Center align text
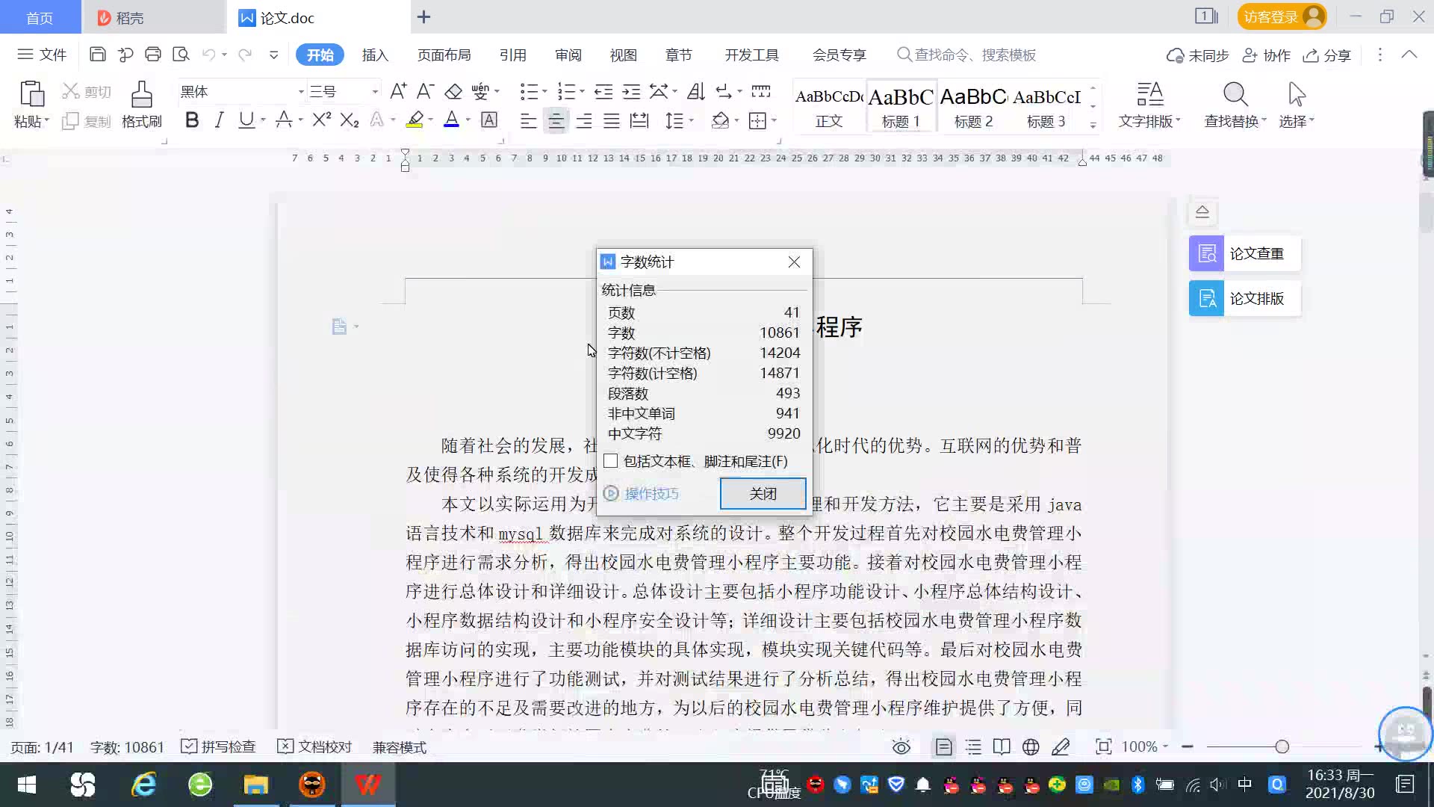The width and height of the screenshot is (1434, 807). (556, 120)
